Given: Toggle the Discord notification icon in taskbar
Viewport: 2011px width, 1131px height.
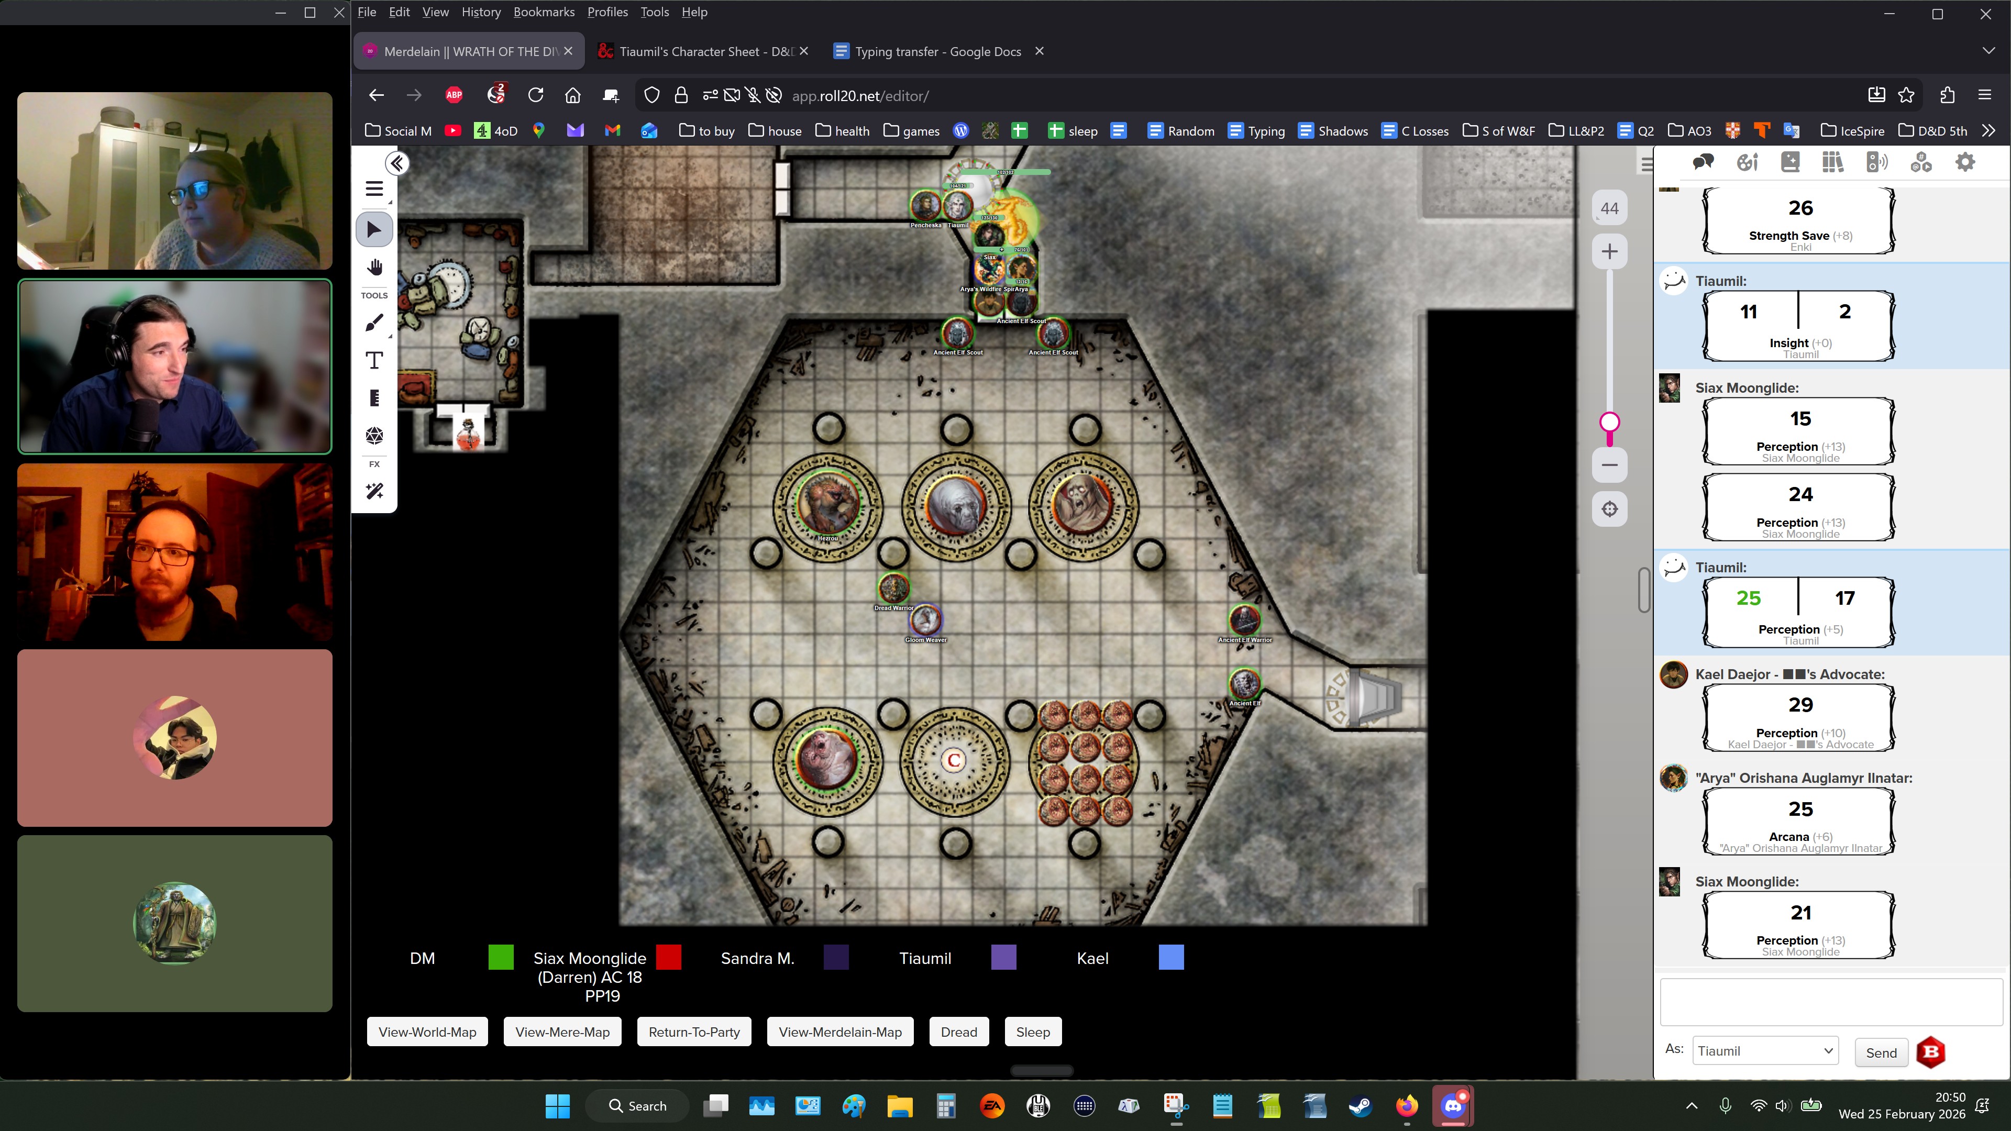Looking at the screenshot, I should (x=1452, y=1106).
